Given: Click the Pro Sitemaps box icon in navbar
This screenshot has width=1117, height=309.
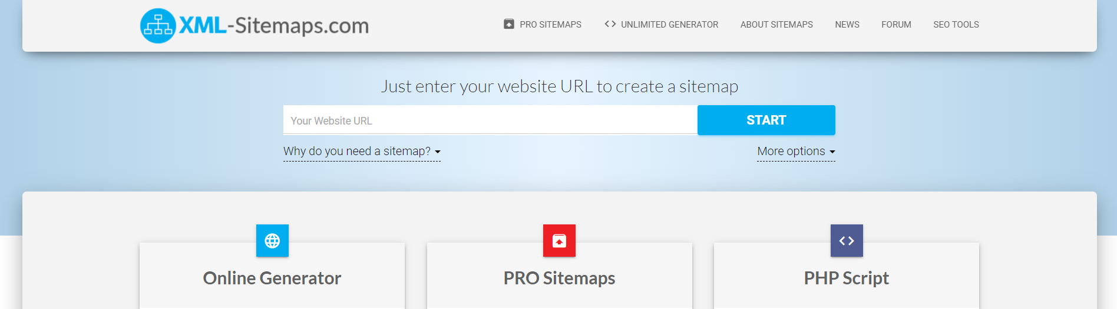Looking at the screenshot, I should coord(509,24).
